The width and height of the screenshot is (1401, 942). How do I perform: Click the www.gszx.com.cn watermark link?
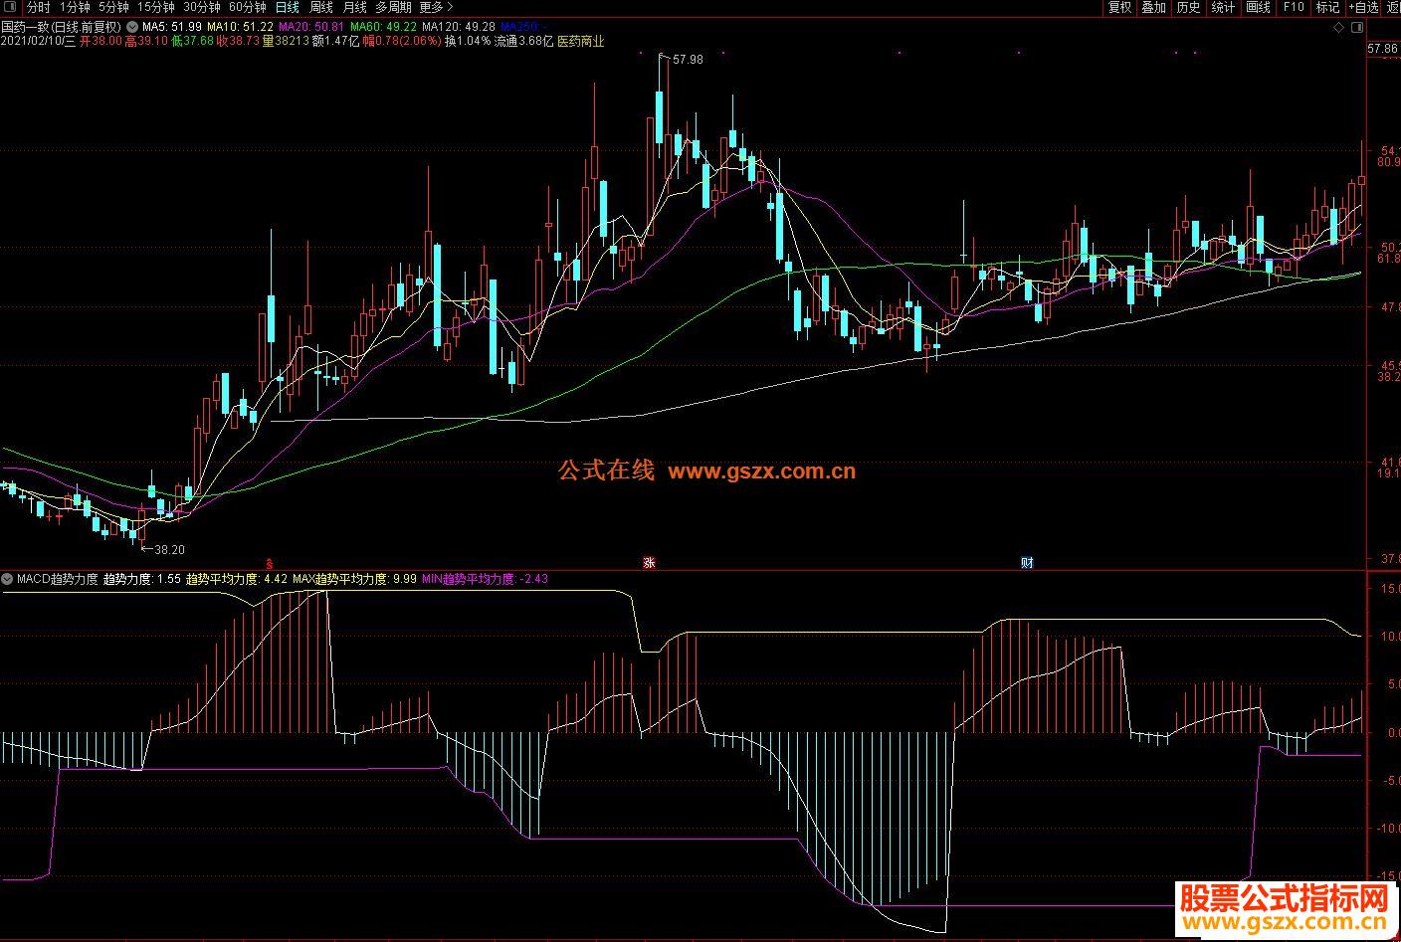tap(762, 472)
